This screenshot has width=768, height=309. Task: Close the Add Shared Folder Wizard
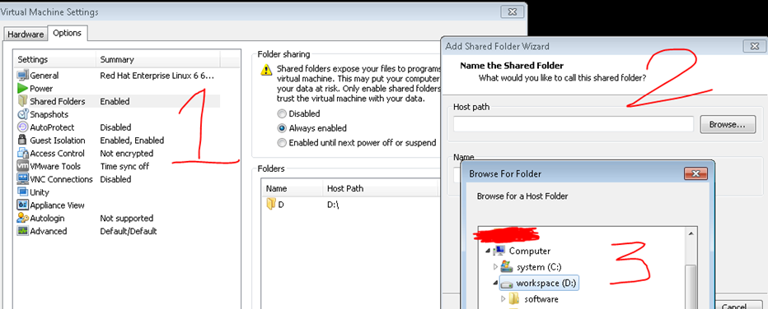click(755, 46)
